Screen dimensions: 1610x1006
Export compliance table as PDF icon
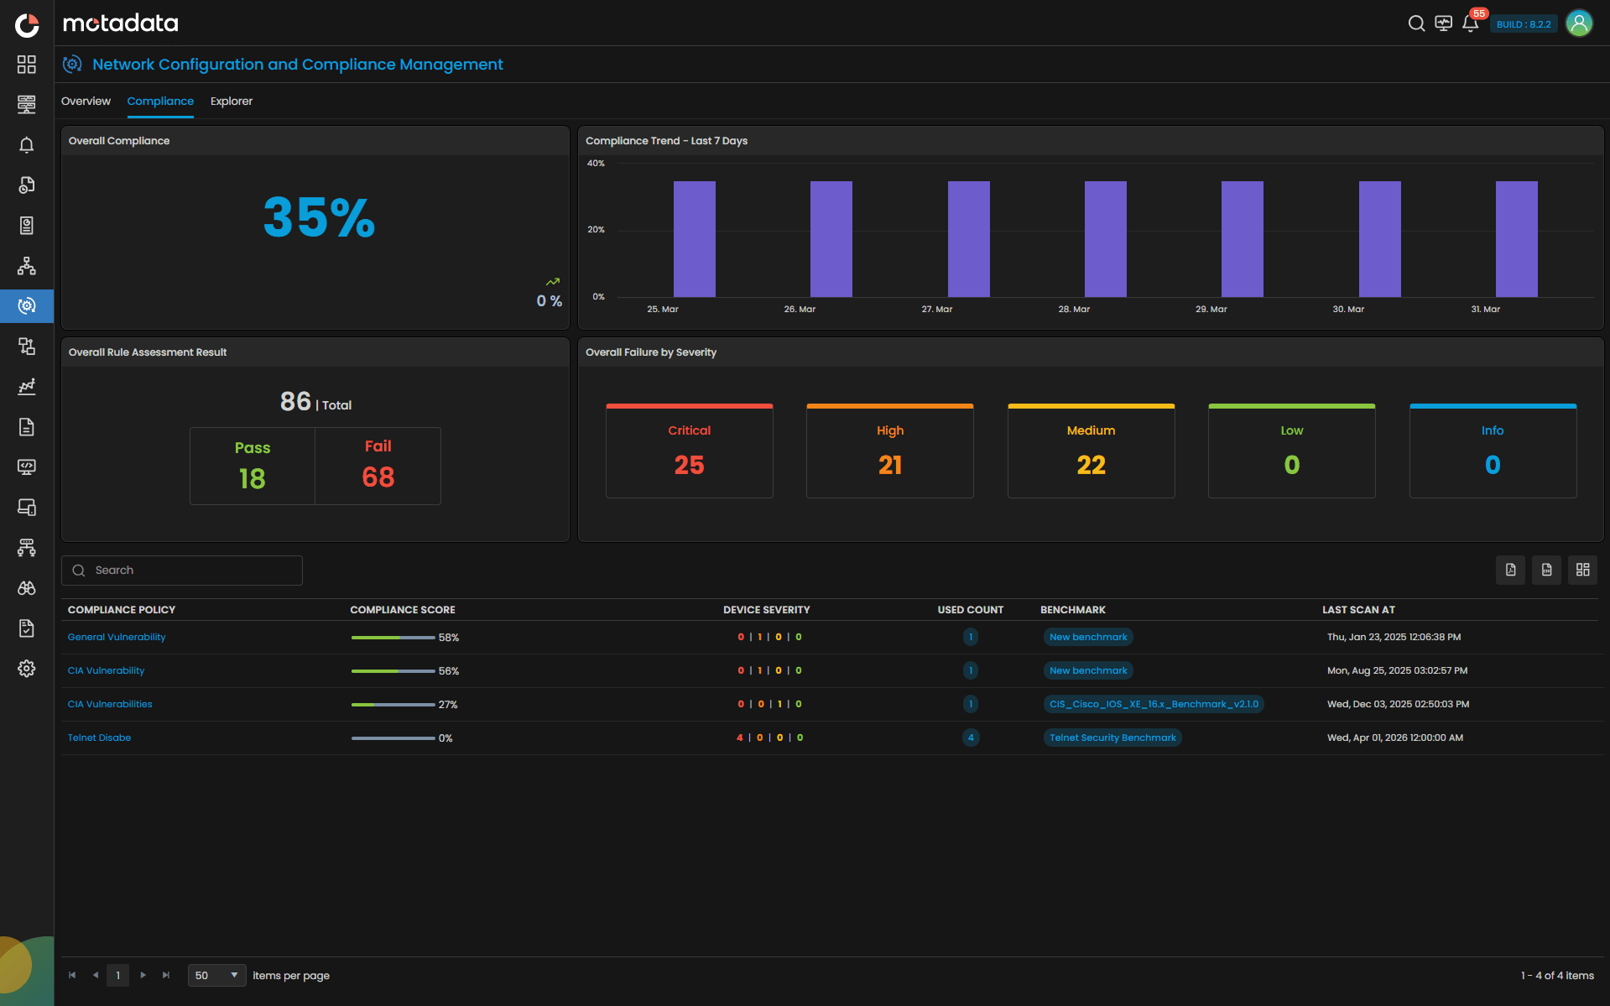(x=1510, y=570)
